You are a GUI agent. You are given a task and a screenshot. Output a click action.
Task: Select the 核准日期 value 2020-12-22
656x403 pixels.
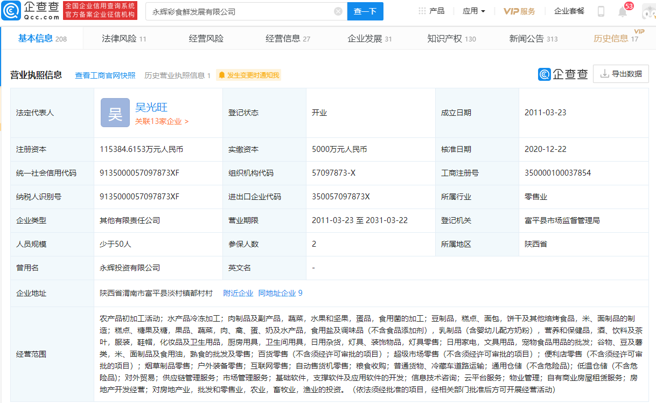545,149
